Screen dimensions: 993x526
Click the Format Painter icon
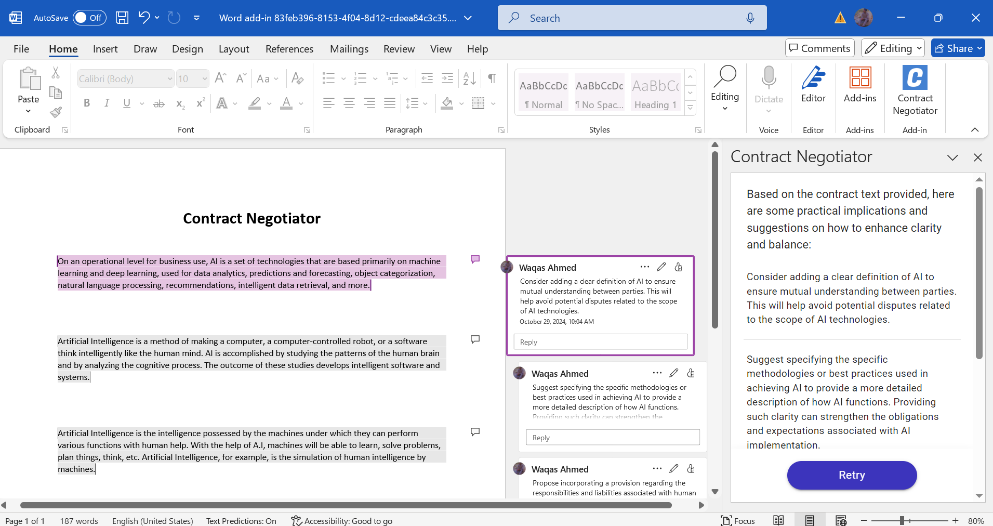[x=56, y=112]
